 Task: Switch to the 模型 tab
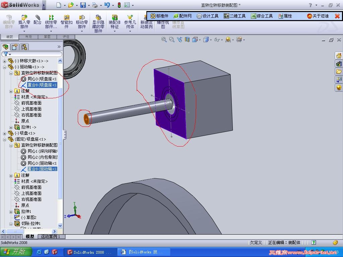coord(30,237)
